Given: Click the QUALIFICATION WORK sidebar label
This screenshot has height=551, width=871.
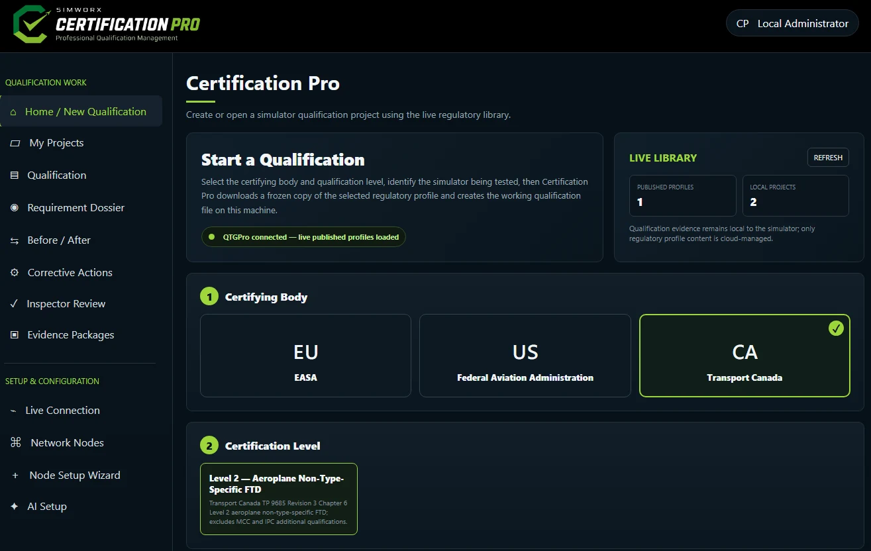Looking at the screenshot, I should click(x=46, y=83).
